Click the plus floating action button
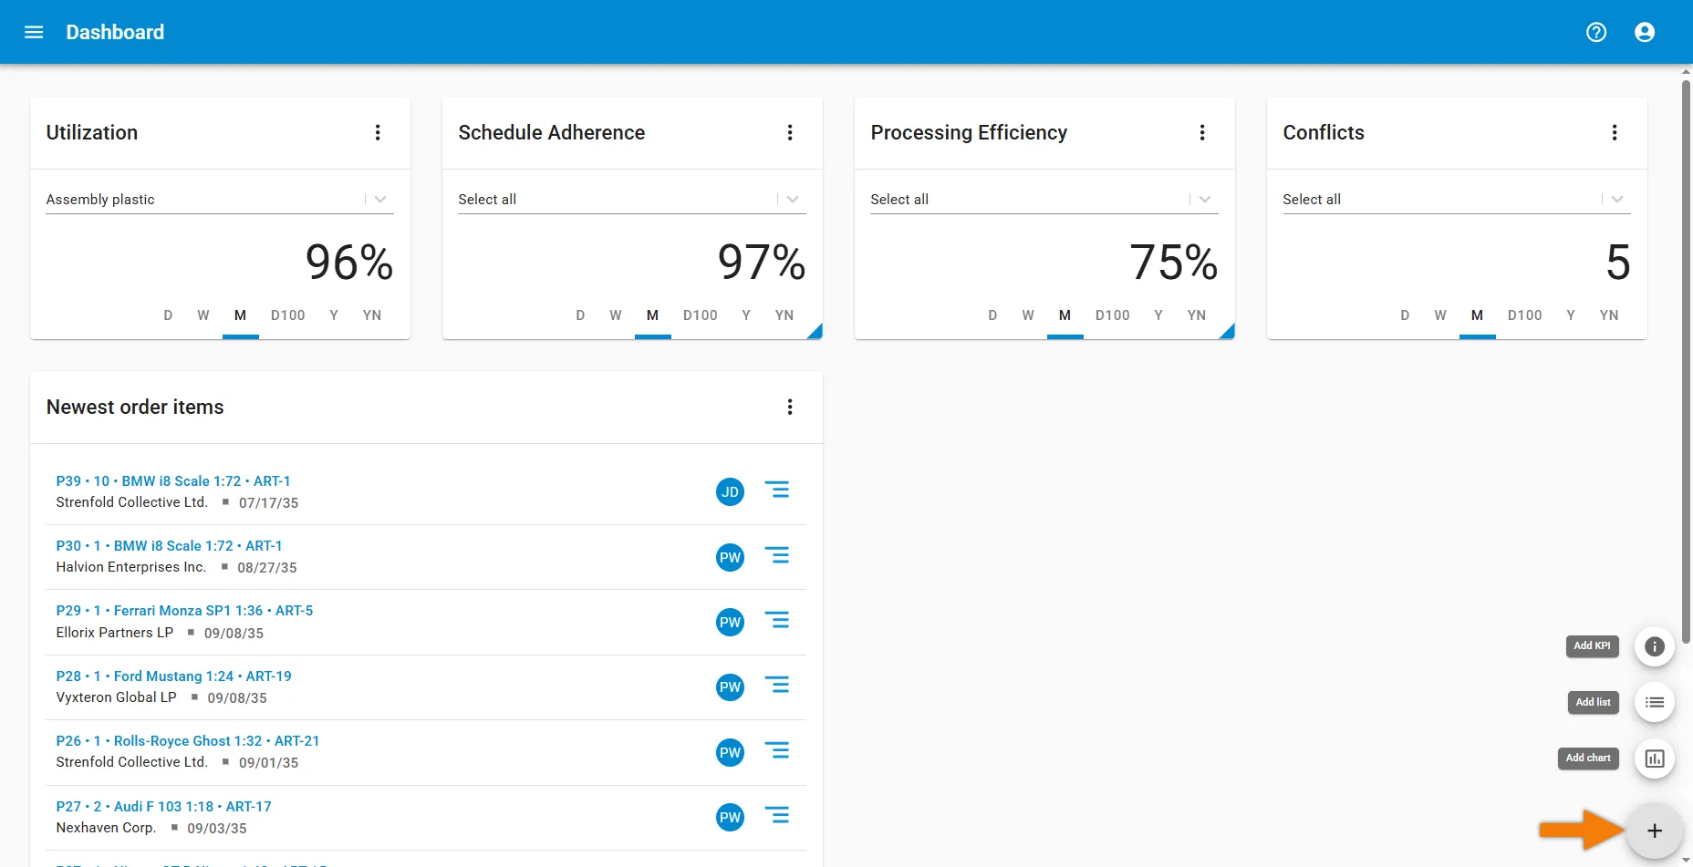The image size is (1693, 867). pos(1655,831)
